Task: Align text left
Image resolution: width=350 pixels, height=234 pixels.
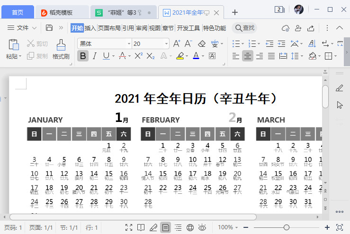Action: point(236,56)
